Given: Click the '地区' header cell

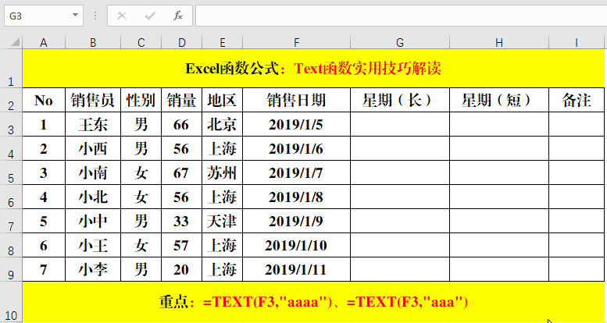Looking at the screenshot, I should click(222, 100).
